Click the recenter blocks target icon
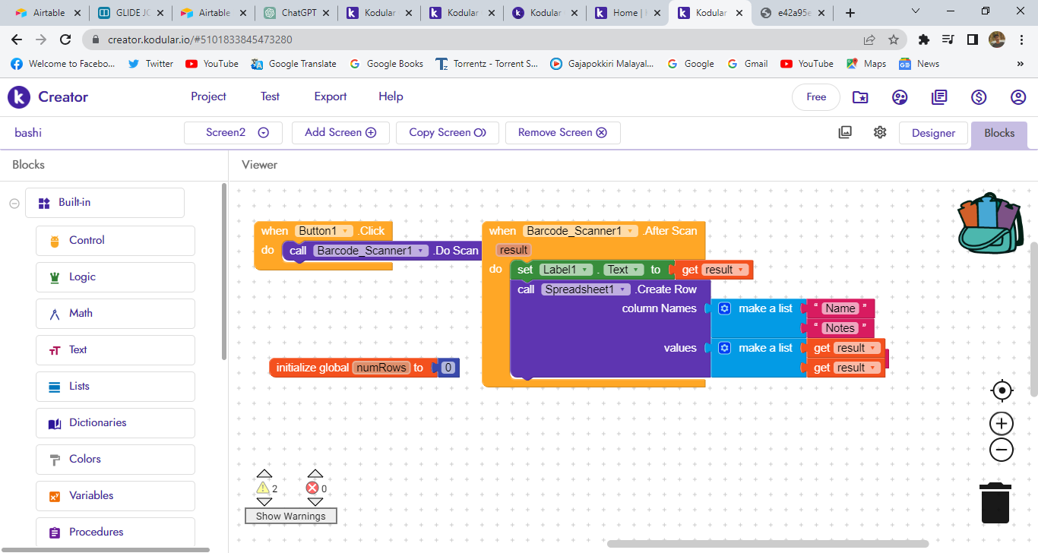1038x553 pixels. pyautogui.click(x=1002, y=390)
